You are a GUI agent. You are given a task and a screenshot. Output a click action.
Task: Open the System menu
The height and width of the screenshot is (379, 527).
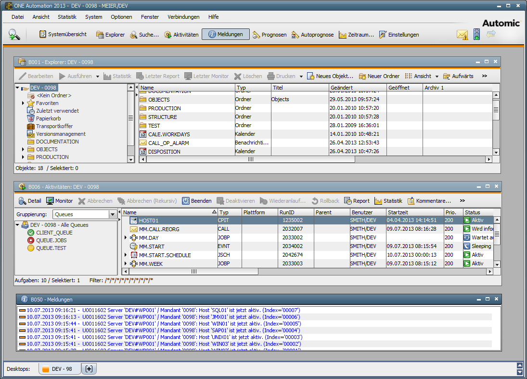(94, 17)
